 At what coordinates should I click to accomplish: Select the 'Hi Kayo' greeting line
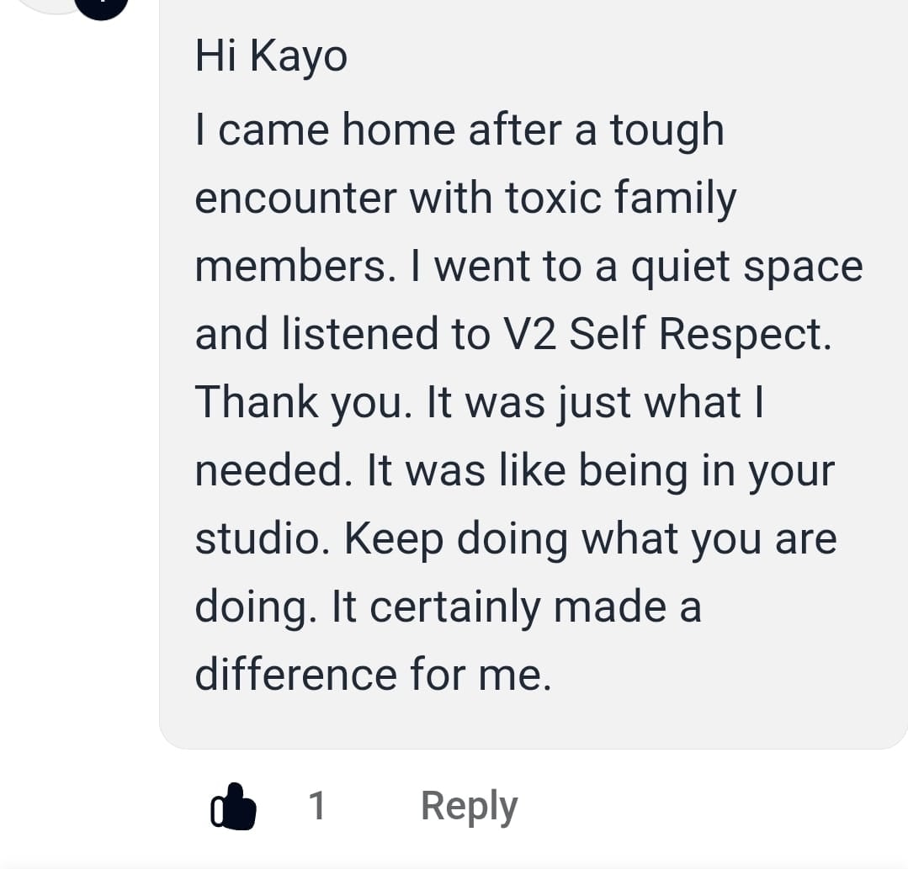coord(271,56)
